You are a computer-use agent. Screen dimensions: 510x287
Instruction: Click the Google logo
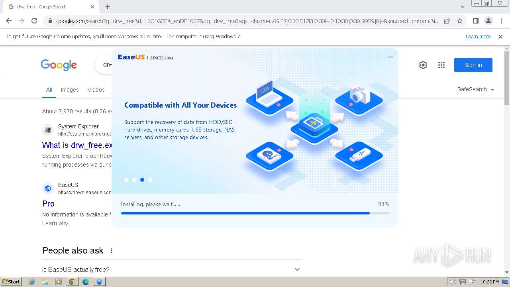59,65
